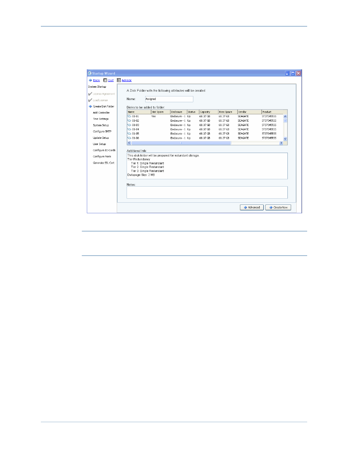Click the horizontal scrollbar left arrow

pos(129,143)
